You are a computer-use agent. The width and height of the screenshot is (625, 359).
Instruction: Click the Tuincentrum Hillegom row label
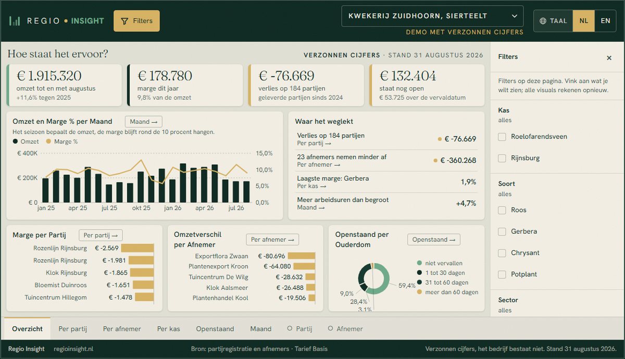[x=56, y=298]
